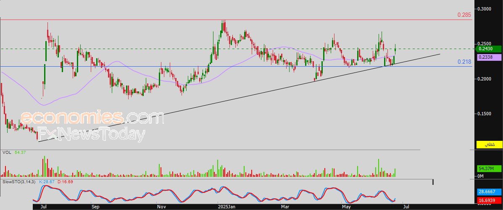The image size is (503, 210).
Task: Select the blue horizontal support line
Action: (236, 67)
